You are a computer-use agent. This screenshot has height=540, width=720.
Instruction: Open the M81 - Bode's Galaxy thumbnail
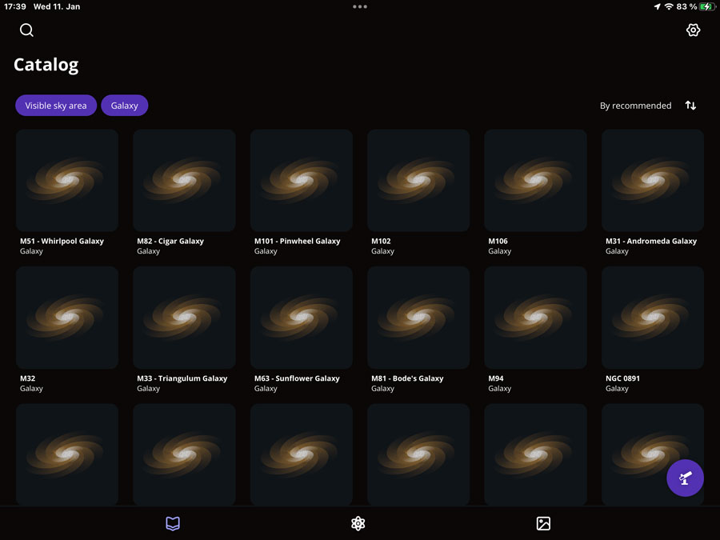pos(418,318)
